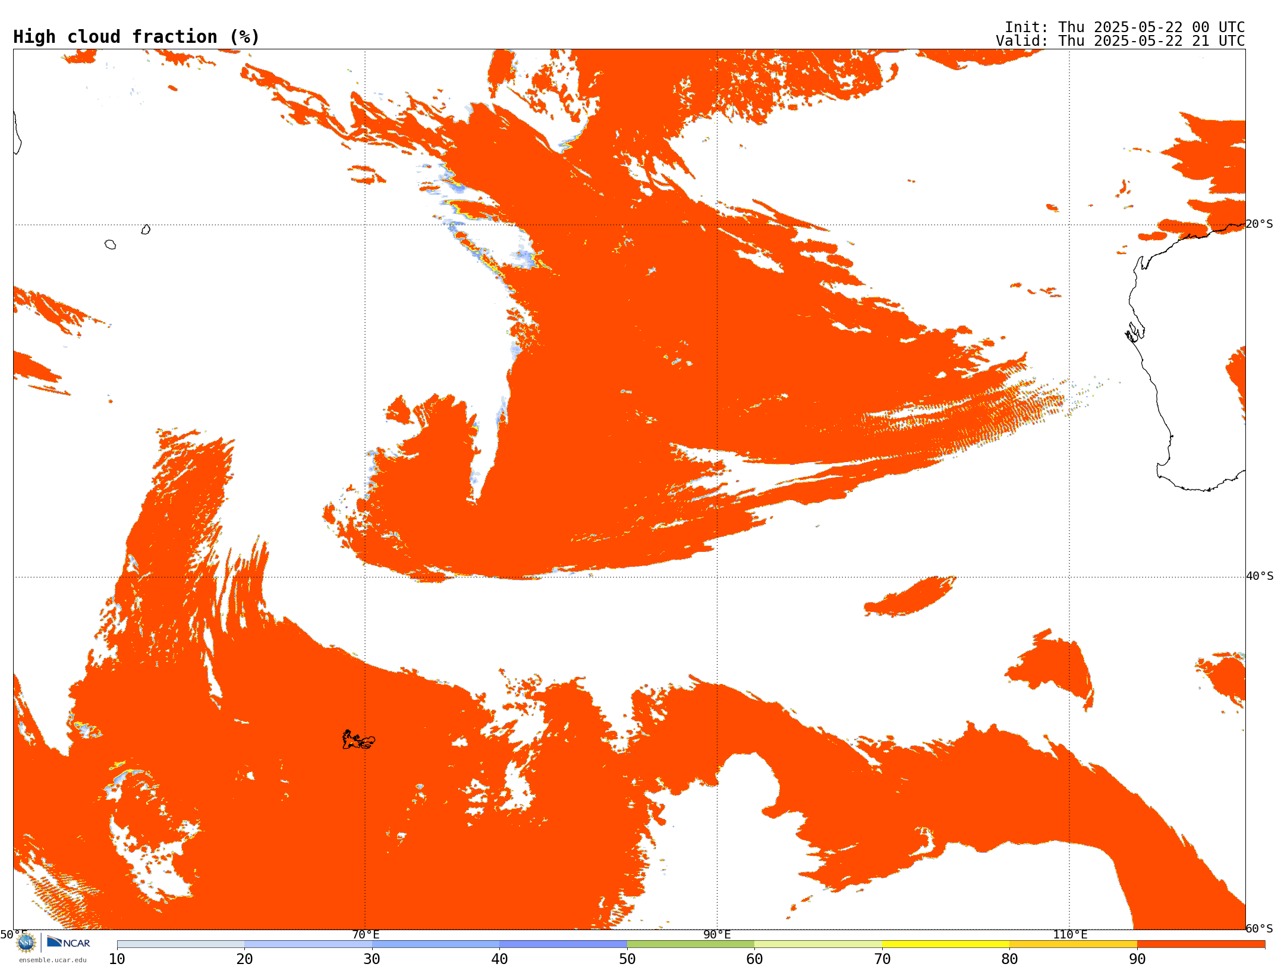
Task: Click the NCAR logo
Action: point(68,942)
